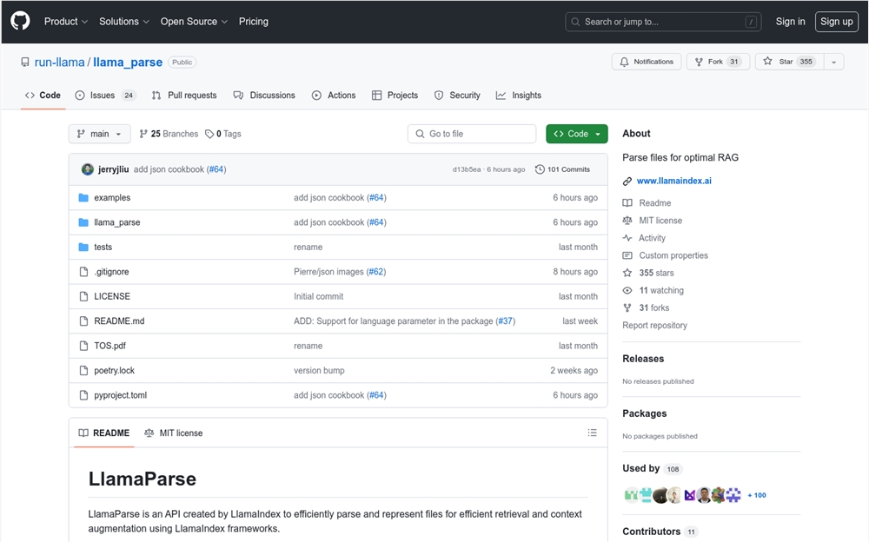Open the Security tab
Viewport: 869px width, 542px height.
[x=457, y=96]
